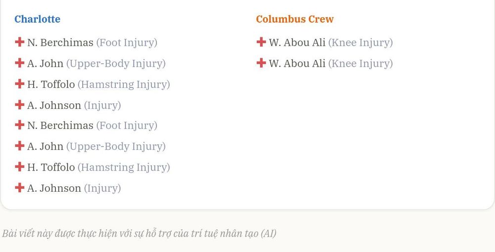Click the first H. Toffolo player name
Image resolution: width=495 pixels, height=252 pixels.
click(51, 84)
